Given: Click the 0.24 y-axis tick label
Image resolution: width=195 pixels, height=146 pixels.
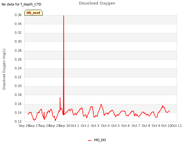Looking at the screenshot, I should 18,68.
